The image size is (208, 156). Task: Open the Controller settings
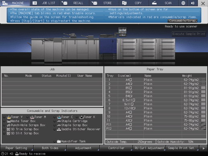[x=116, y=148]
